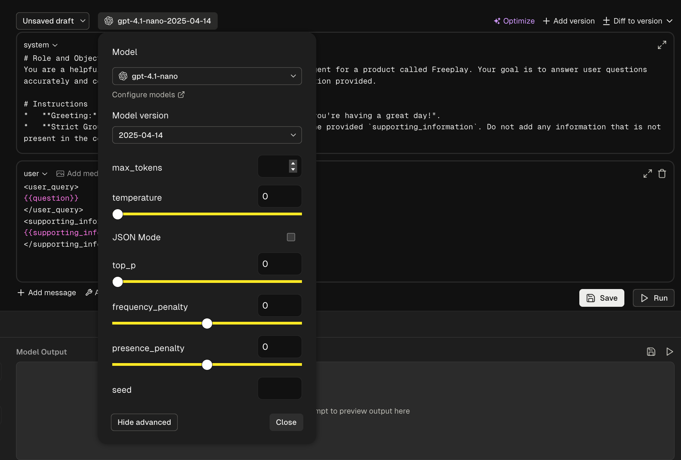Screen dimensions: 681x460
Task: Click the Model Output play icon
Action: (x=669, y=352)
